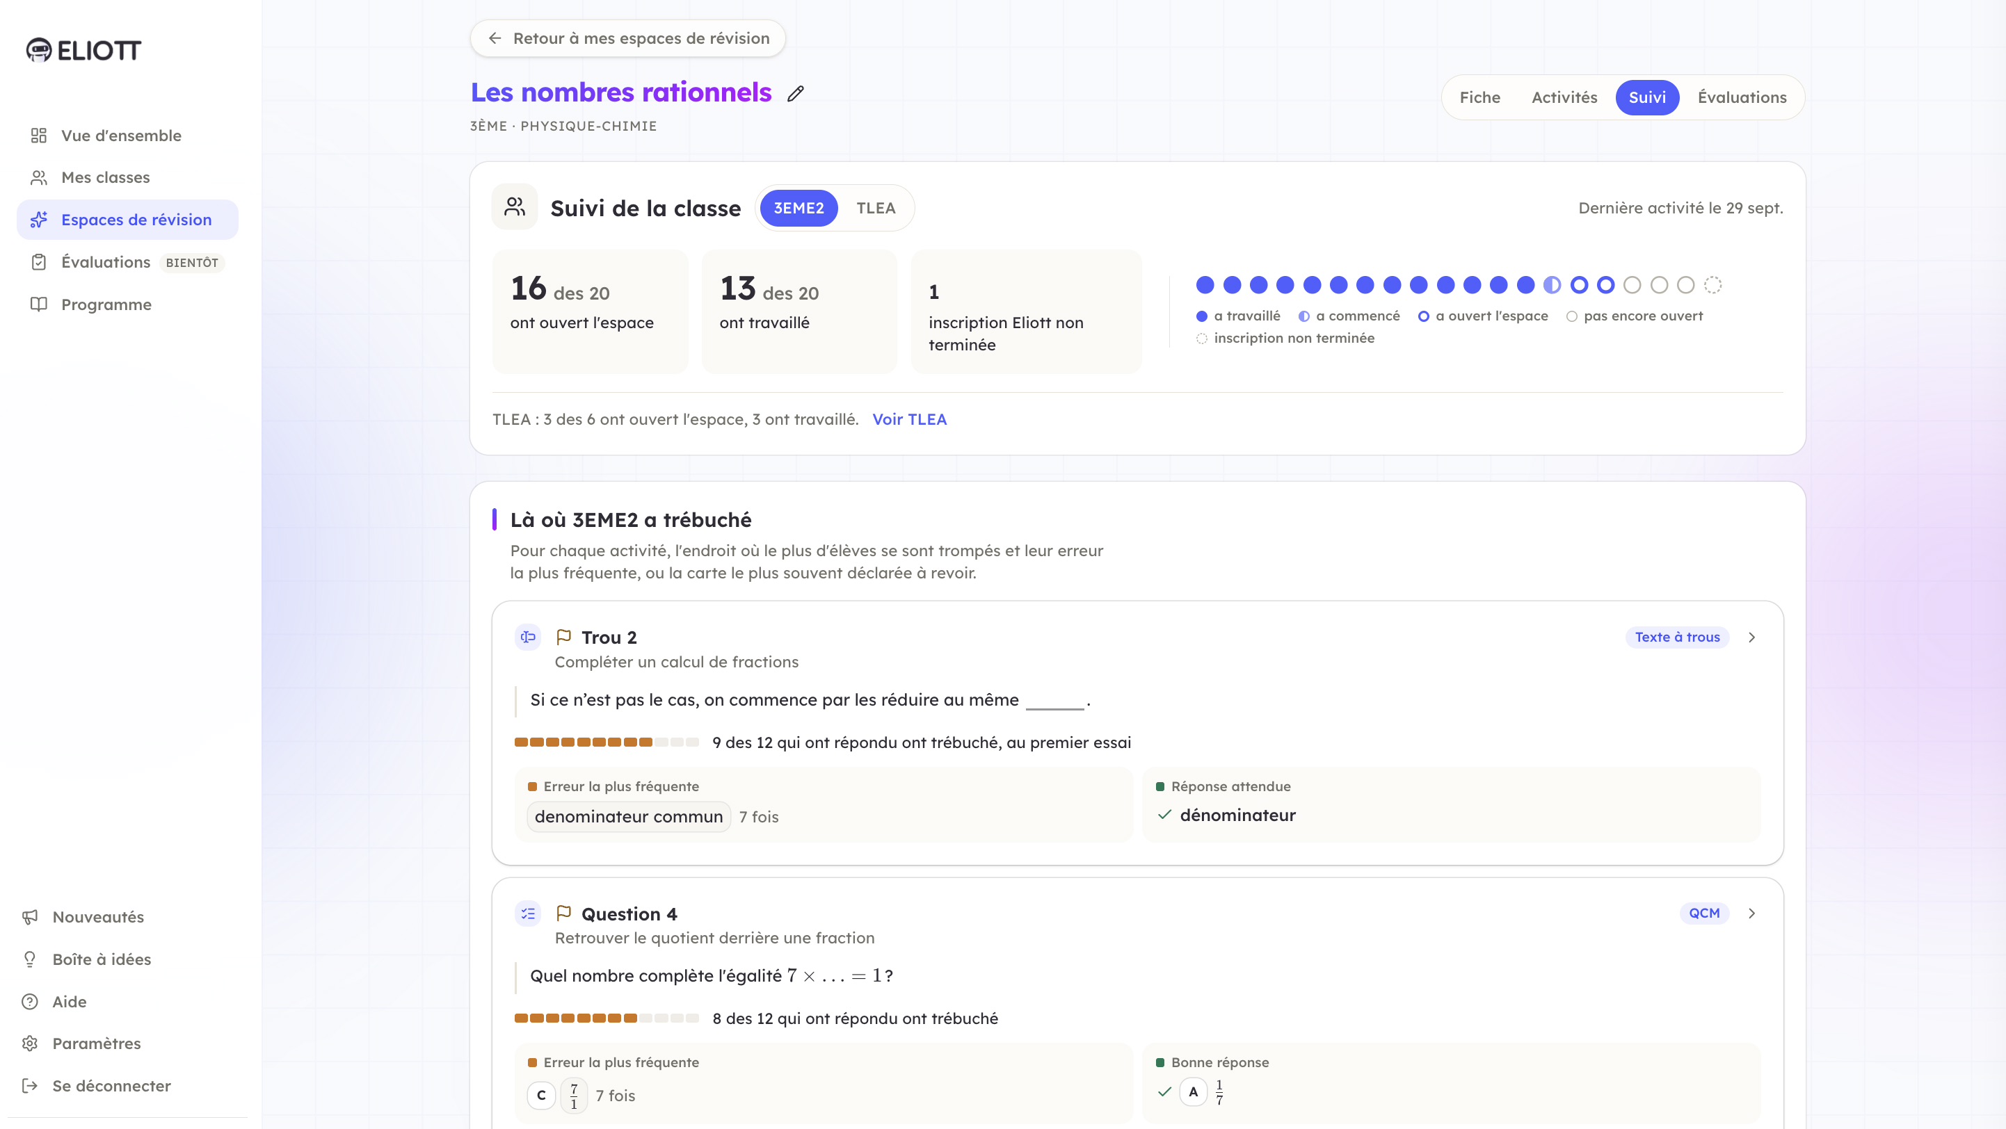Viewport: 2006px width, 1129px height.
Task: Go back via Retour à mes espaces de révision
Action: (x=627, y=38)
